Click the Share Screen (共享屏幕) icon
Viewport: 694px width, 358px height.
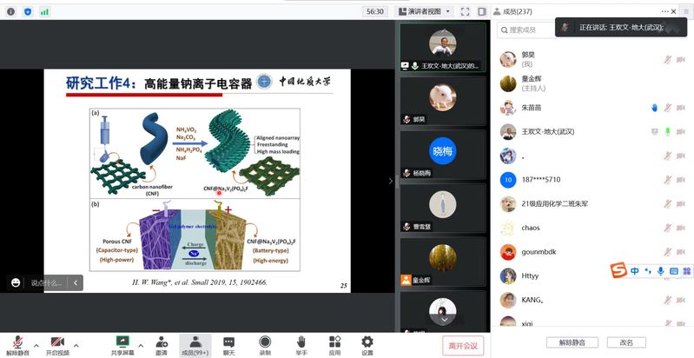pyautogui.click(x=122, y=344)
